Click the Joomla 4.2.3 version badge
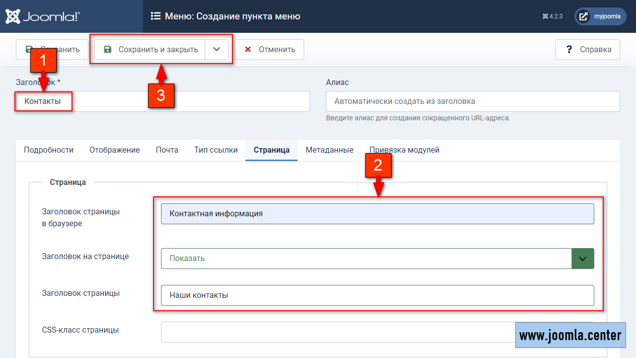This screenshot has height=358, width=636. (553, 16)
